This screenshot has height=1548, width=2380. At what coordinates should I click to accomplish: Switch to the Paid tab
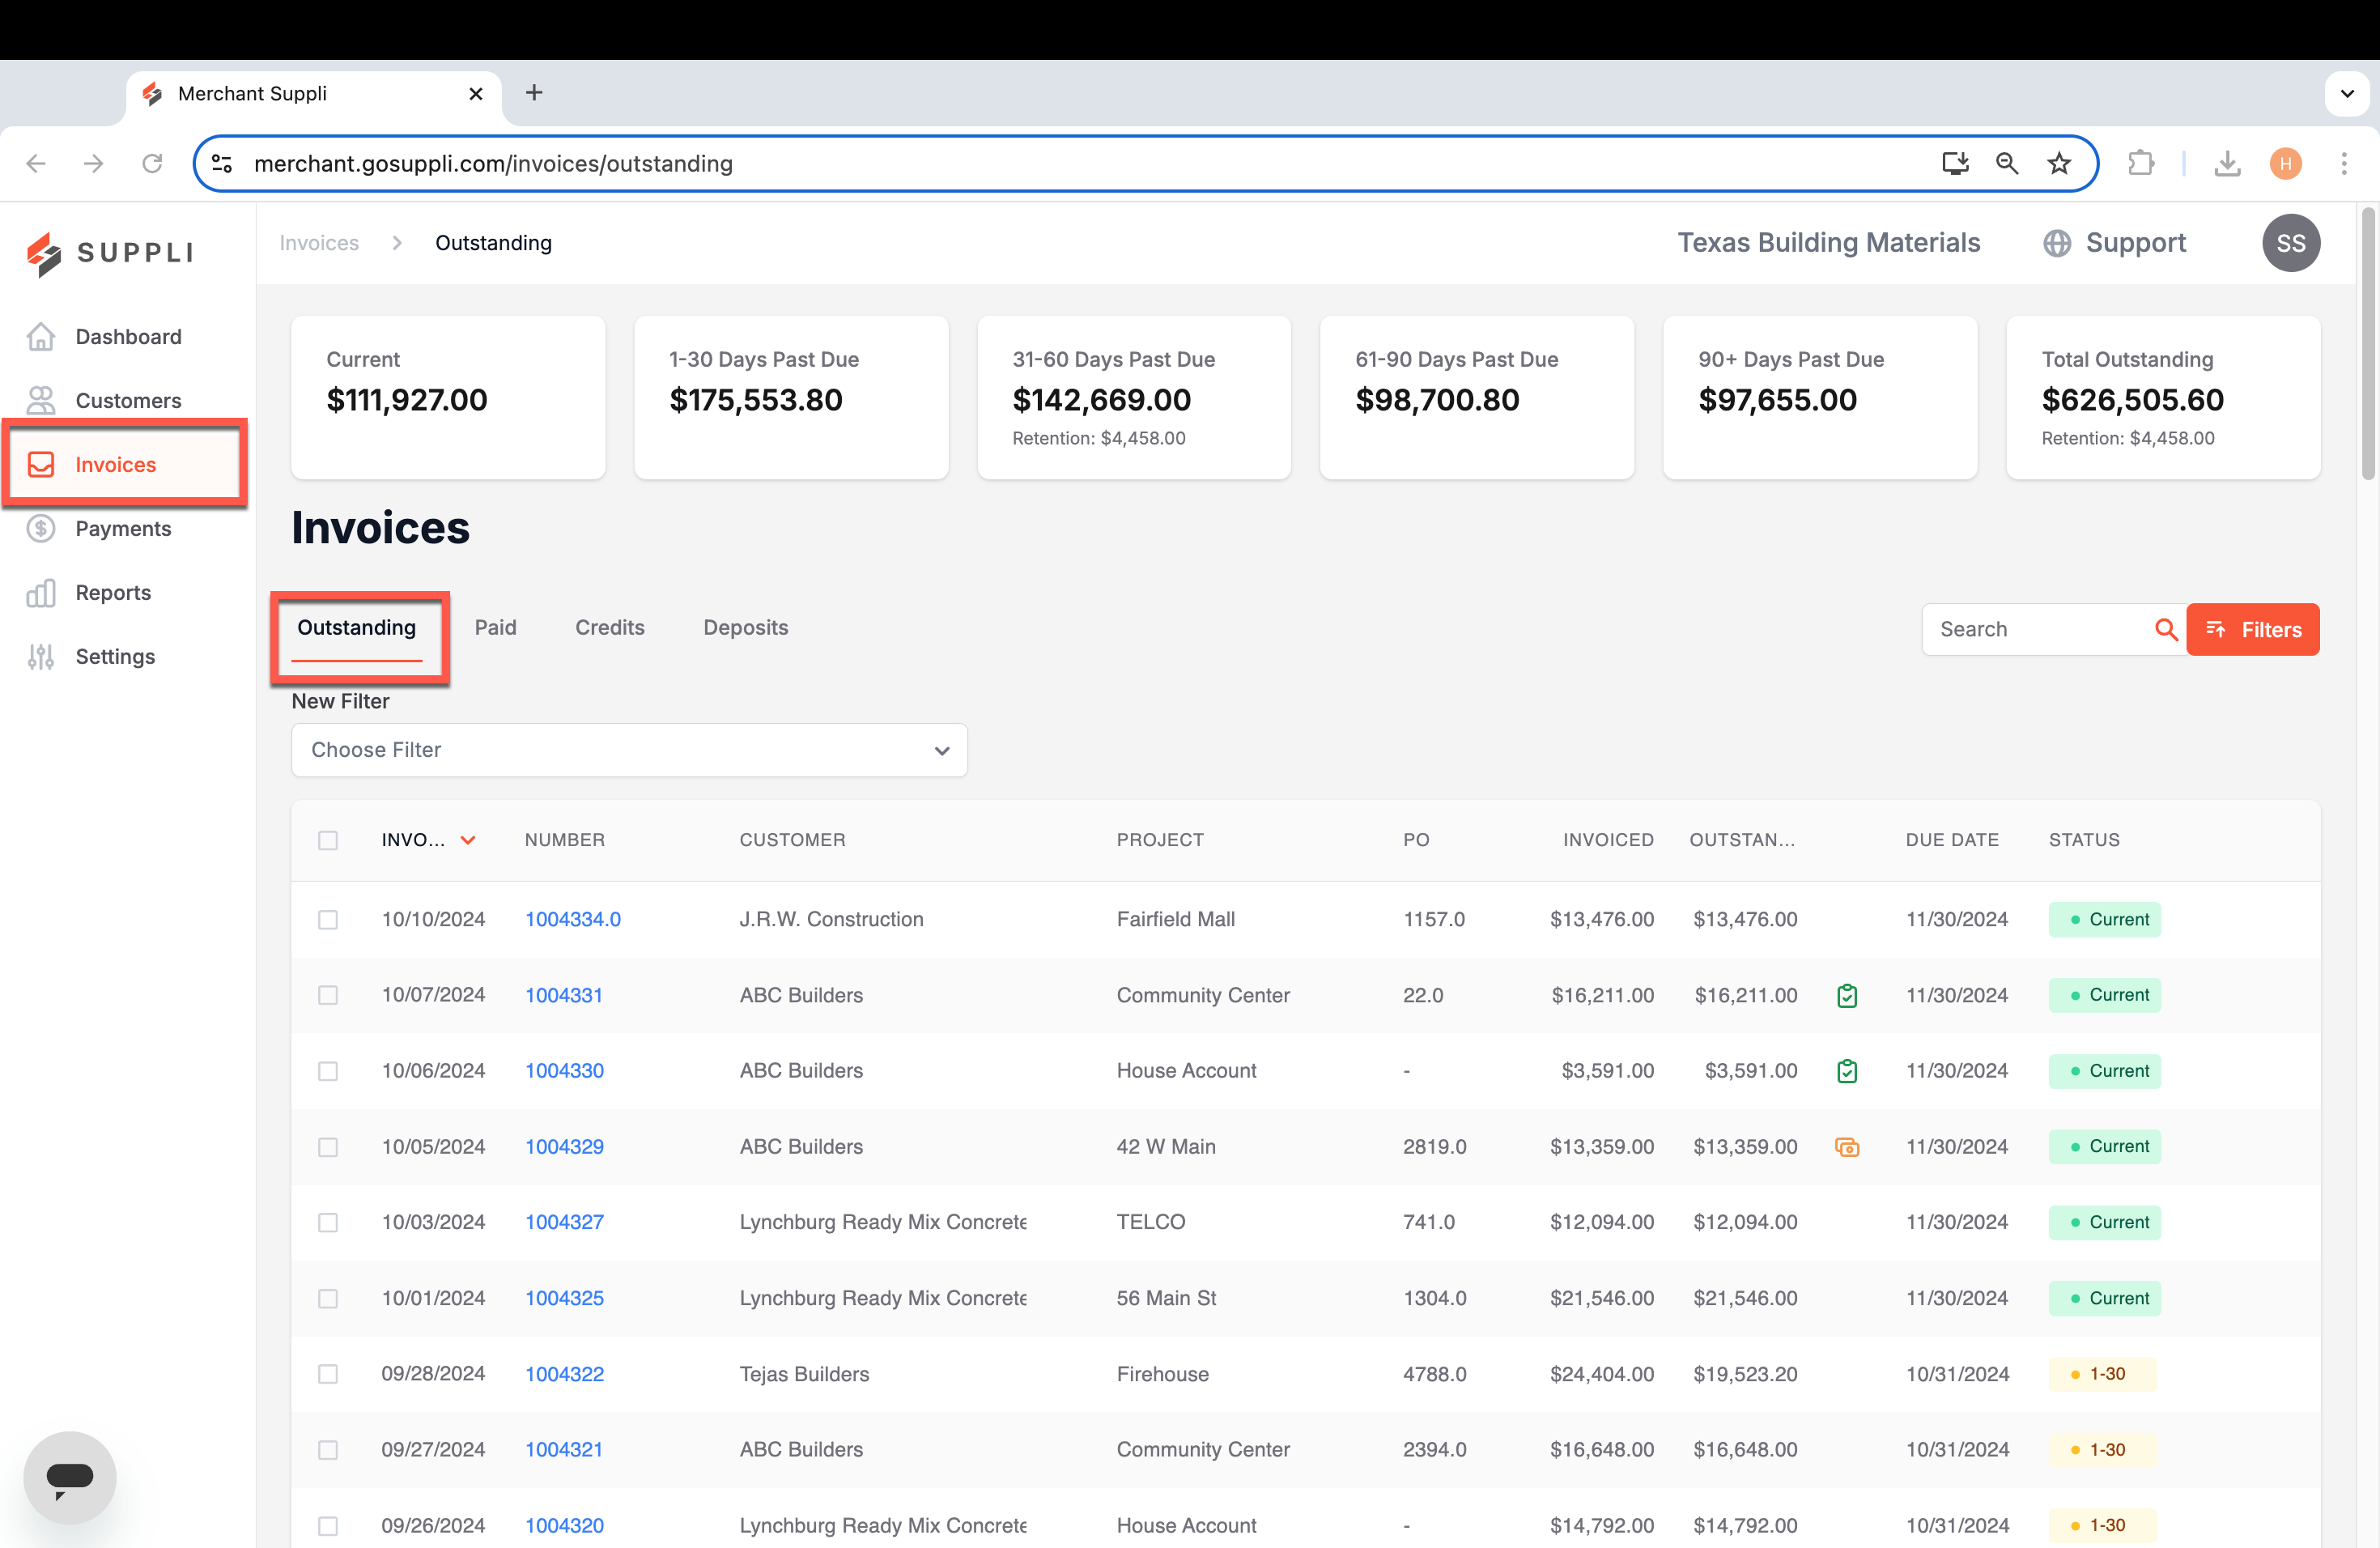[x=495, y=627]
